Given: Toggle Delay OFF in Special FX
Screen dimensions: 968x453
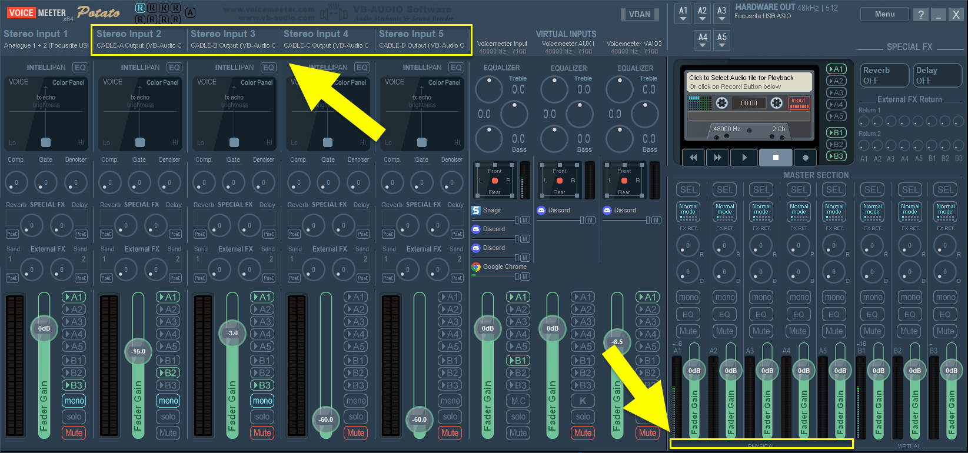Looking at the screenshot, I should tap(937, 75).
